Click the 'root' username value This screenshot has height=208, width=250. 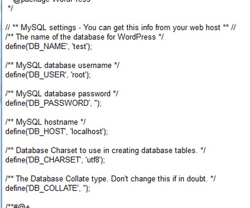[78, 75]
